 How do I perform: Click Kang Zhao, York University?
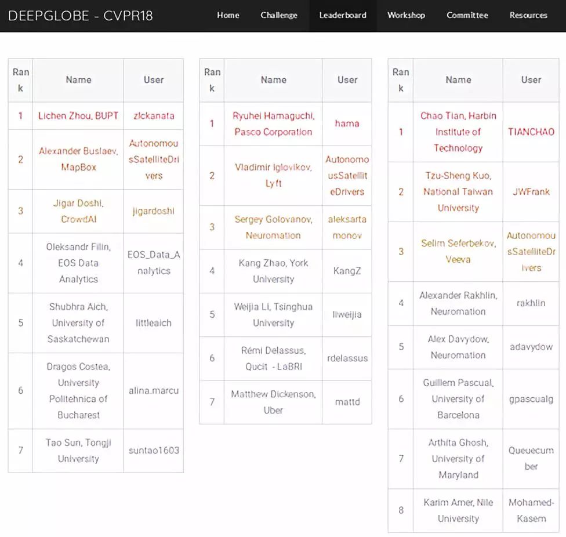(x=273, y=271)
